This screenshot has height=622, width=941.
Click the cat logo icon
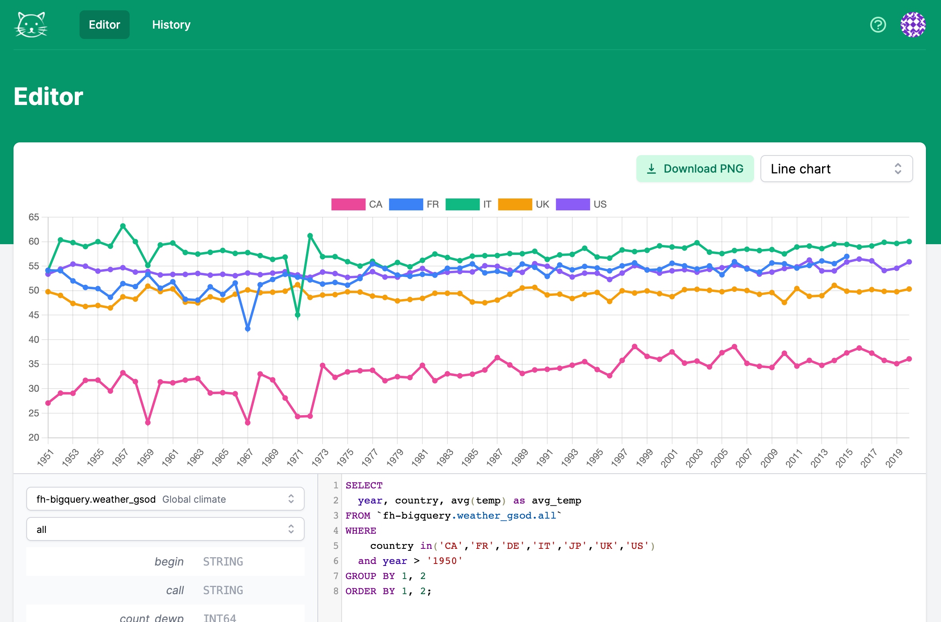pos(31,25)
